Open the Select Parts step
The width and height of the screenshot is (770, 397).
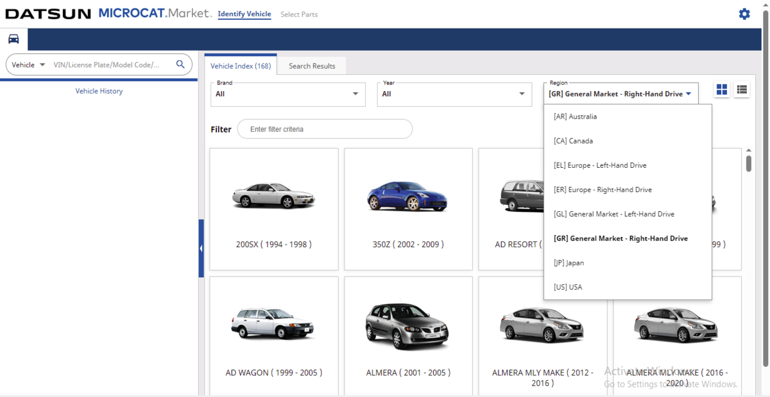[299, 14]
